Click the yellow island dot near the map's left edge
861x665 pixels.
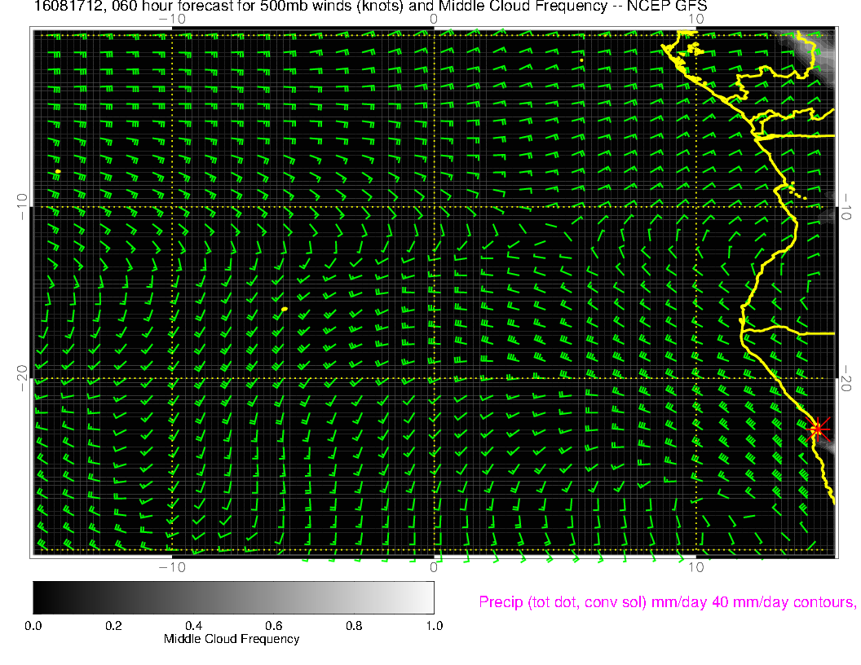58,171
